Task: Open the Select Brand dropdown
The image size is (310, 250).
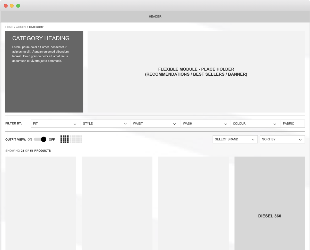Action: [235, 139]
